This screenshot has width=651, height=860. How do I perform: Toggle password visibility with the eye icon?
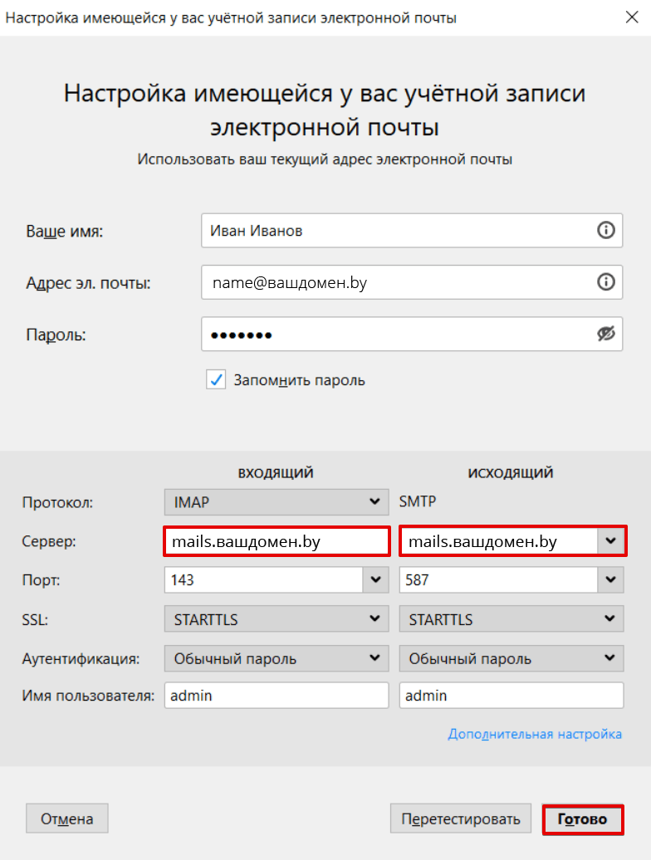coord(605,334)
